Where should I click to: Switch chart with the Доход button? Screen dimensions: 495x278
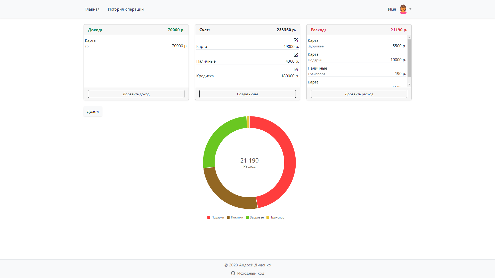click(93, 112)
